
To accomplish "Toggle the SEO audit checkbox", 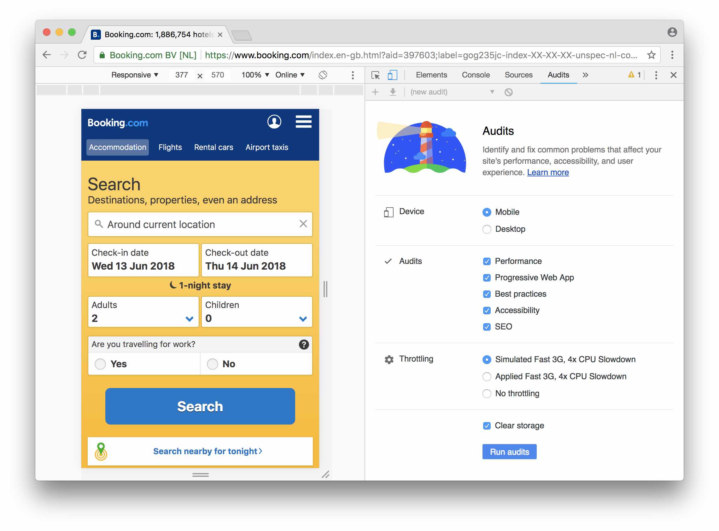I will 487,327.
